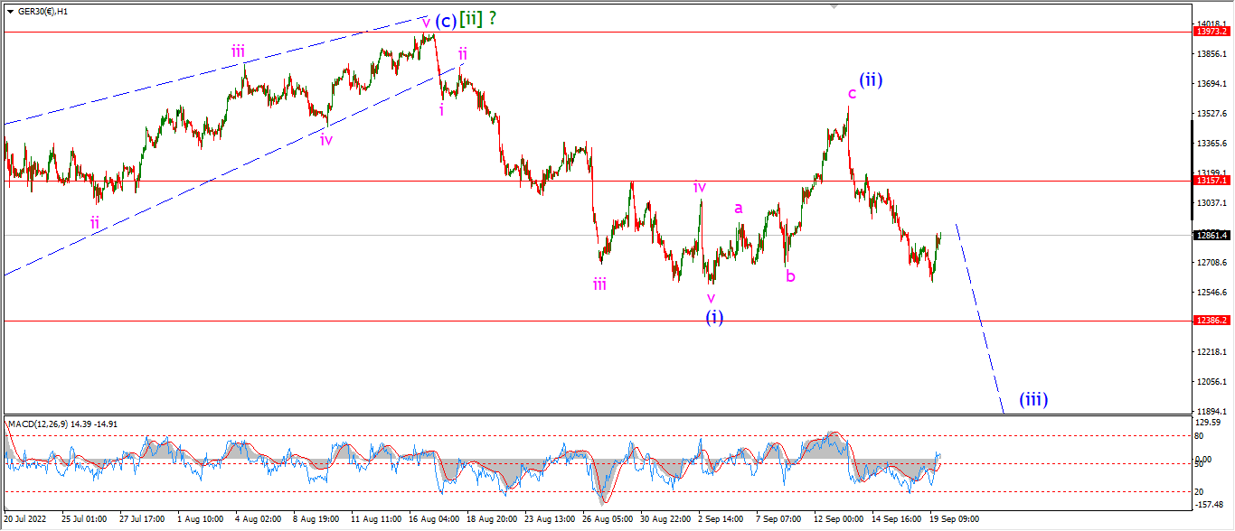Click the blue (iii) wave label
1235x531 pixels.
coord(1033,398)
